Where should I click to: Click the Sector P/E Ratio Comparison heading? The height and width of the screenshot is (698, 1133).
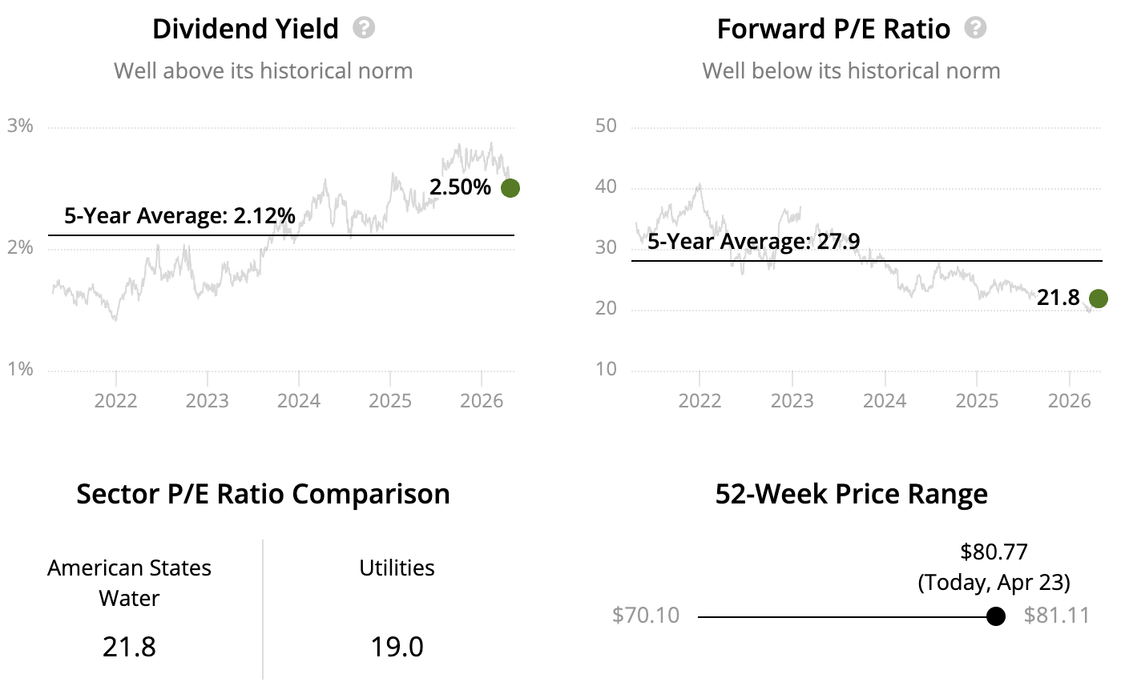263,494
